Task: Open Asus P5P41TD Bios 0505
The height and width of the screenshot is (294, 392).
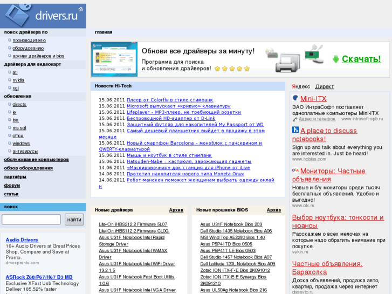Action: click(226, 244)
